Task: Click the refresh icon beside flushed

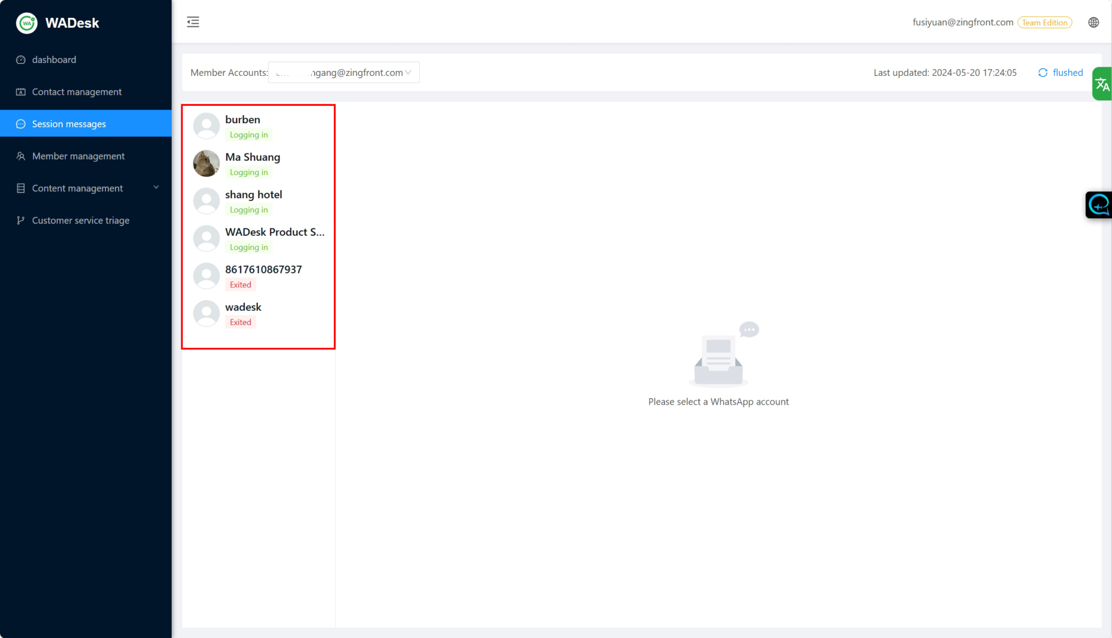Action: [1042, 72]
